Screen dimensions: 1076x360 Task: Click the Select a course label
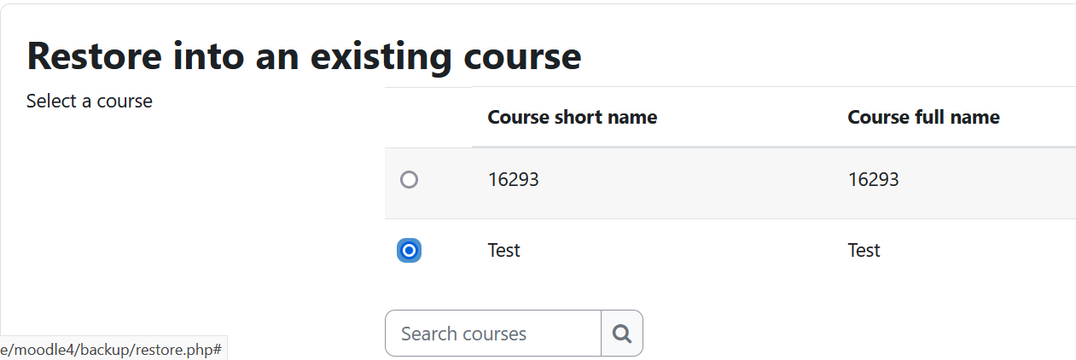point(90,101)
